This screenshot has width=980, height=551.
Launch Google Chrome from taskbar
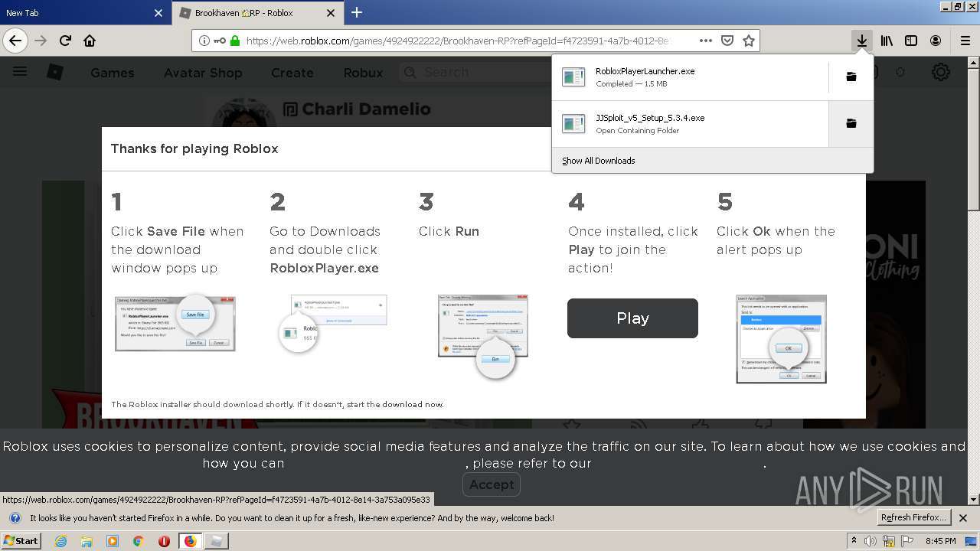[138, 540]
